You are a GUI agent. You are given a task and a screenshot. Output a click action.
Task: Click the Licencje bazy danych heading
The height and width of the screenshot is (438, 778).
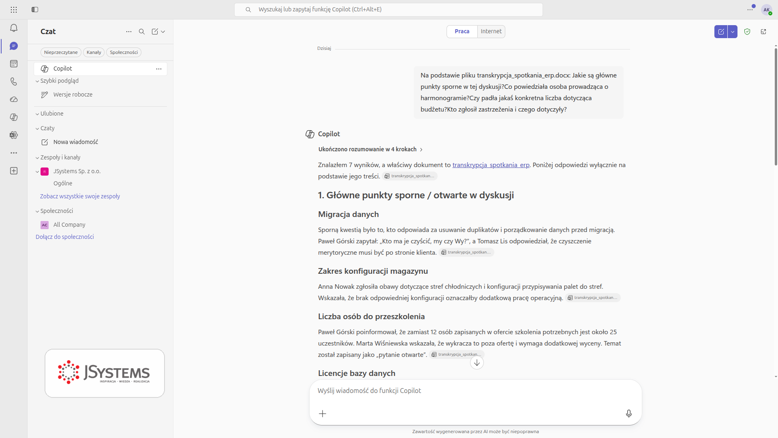(357, 373)
